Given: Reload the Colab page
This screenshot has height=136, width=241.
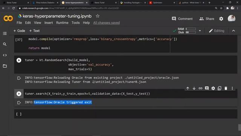Looking at the screenshot, I should pyautogui.click(x=14, y=8).
